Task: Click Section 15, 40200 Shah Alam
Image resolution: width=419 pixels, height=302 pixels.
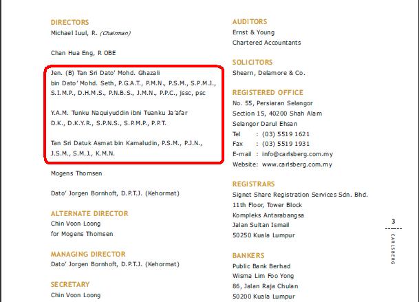Action: tap(277, 114)
